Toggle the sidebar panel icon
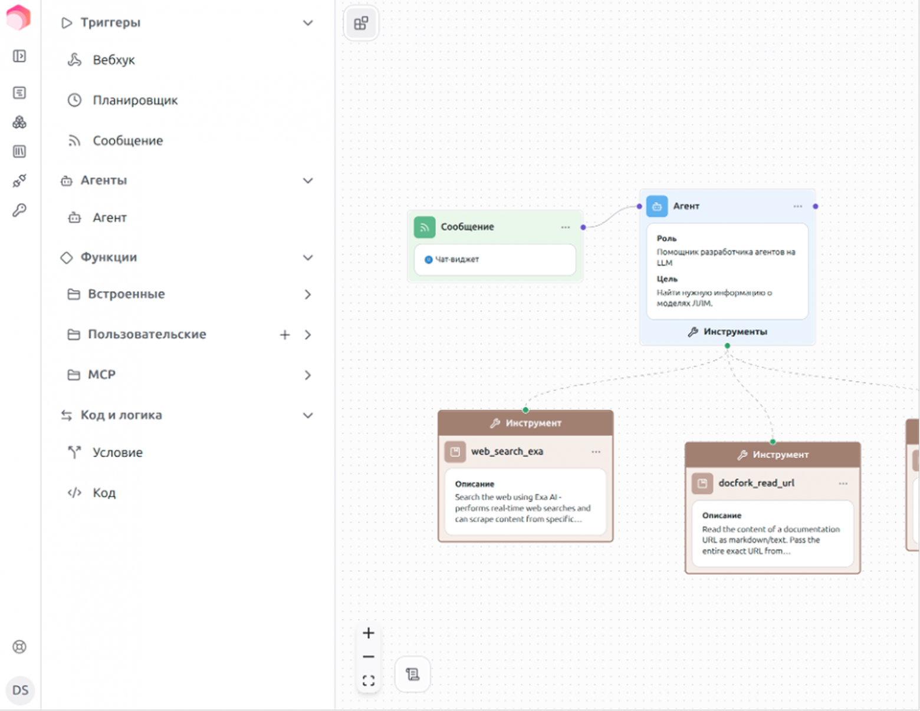 [19, 56]
